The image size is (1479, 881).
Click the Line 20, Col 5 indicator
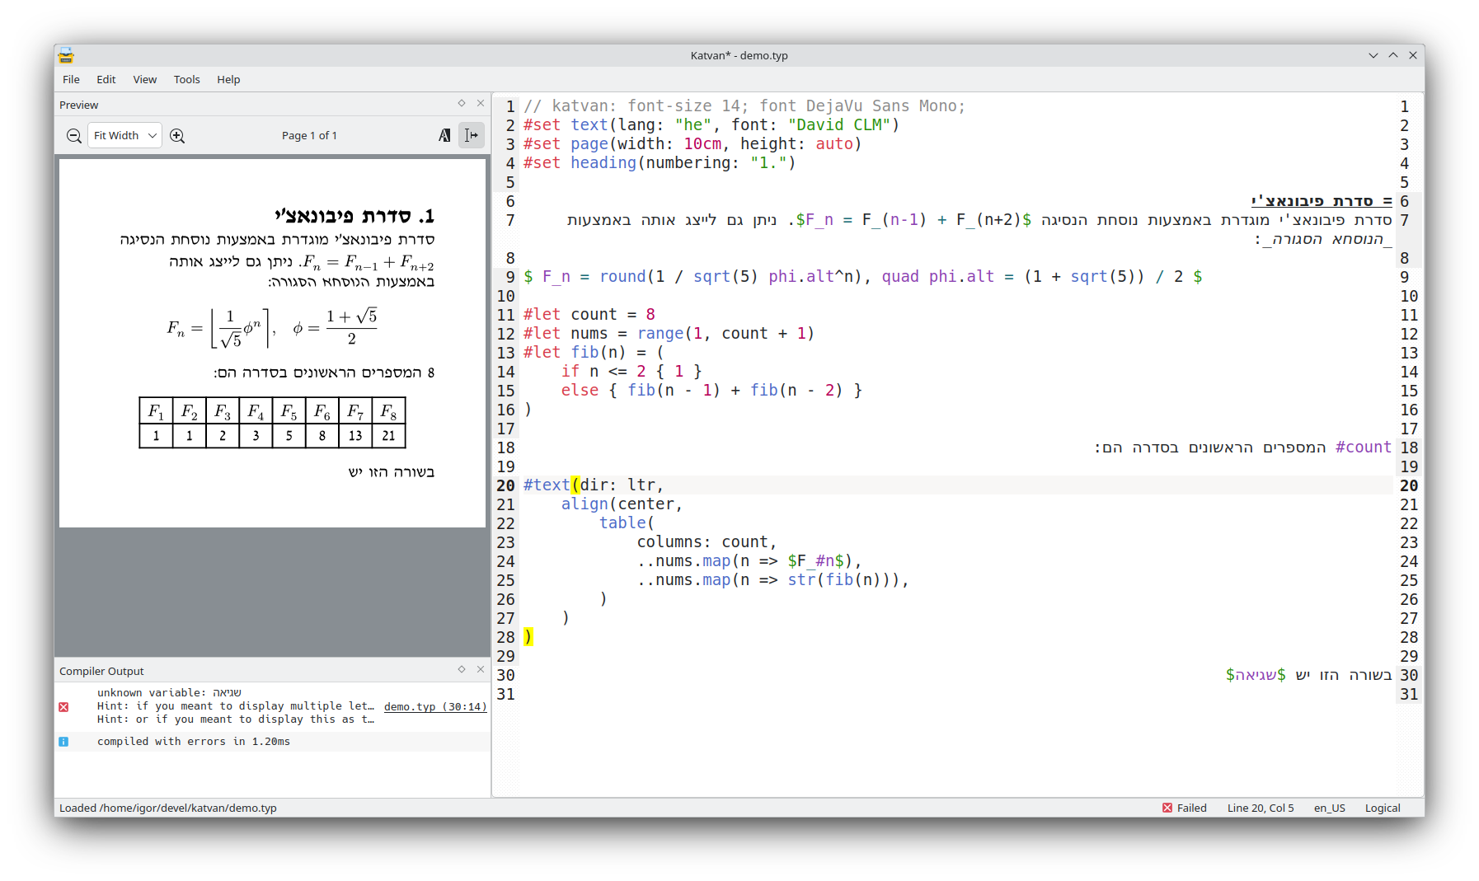(x=1261, y=808)
